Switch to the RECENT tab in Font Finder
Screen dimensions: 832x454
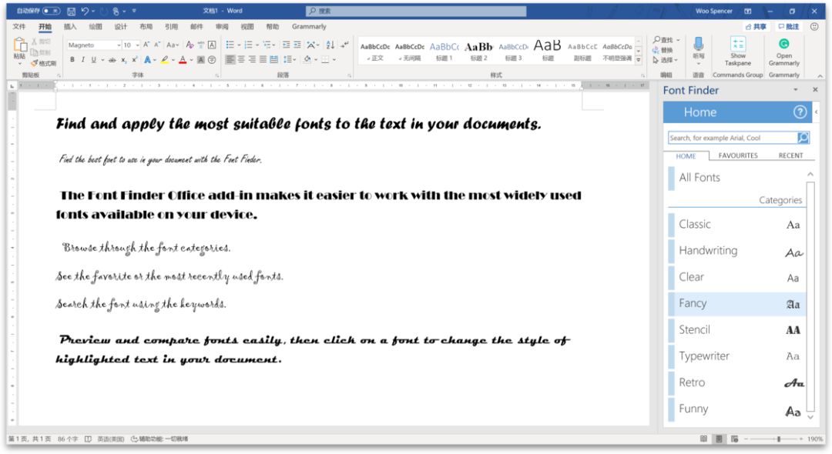[790, 155]
